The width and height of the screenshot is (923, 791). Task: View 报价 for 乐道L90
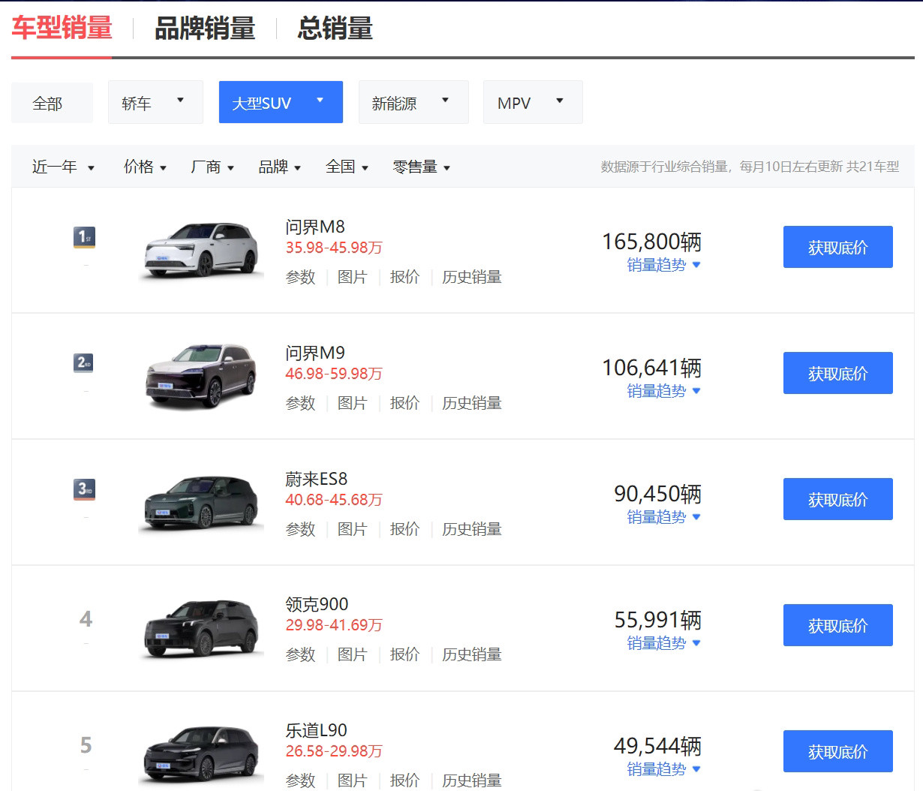point(404,780)
